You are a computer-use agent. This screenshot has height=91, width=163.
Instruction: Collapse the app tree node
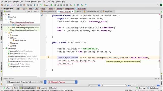click(4, 14)
